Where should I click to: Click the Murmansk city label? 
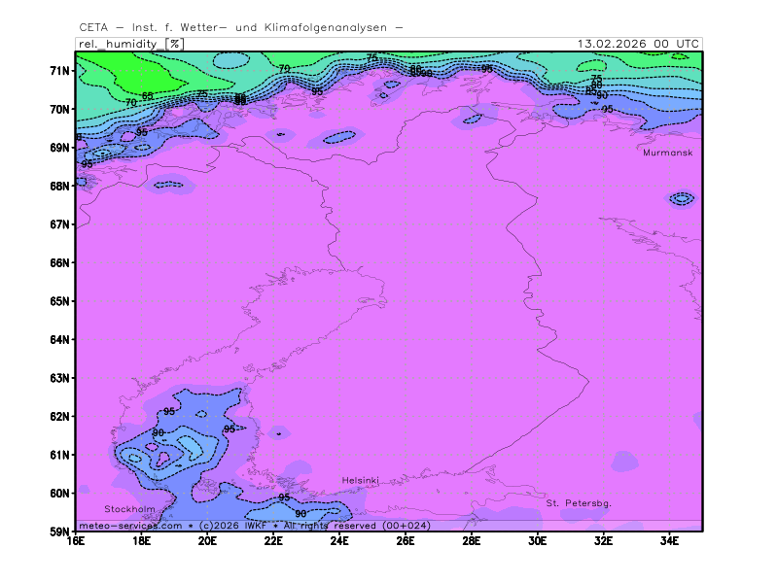pos(667,153)
